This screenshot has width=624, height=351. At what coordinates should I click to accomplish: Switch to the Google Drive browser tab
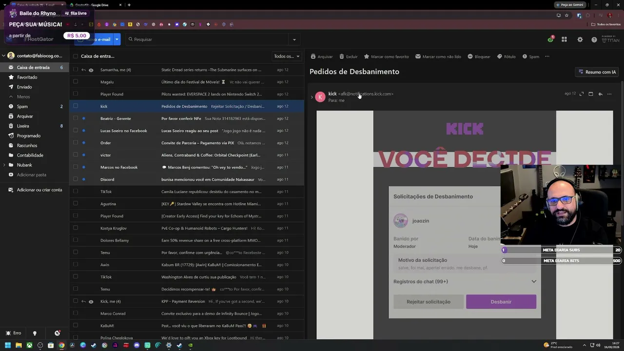pyautogui.click(x=95, y=5)
